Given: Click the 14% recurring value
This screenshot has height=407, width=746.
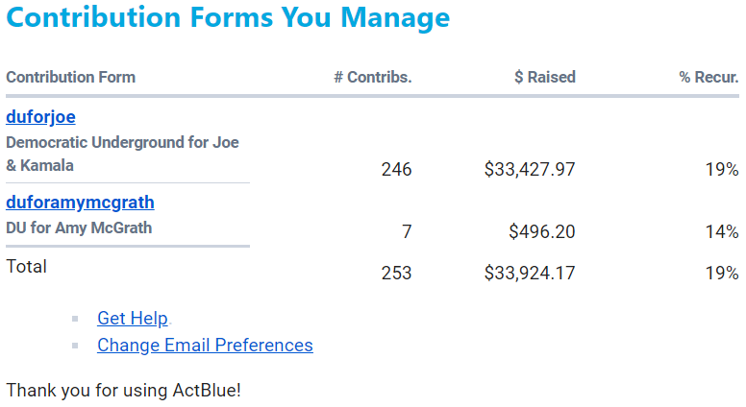Looking at the screenshot, I should pyautogui.click(x=722, y=231).
